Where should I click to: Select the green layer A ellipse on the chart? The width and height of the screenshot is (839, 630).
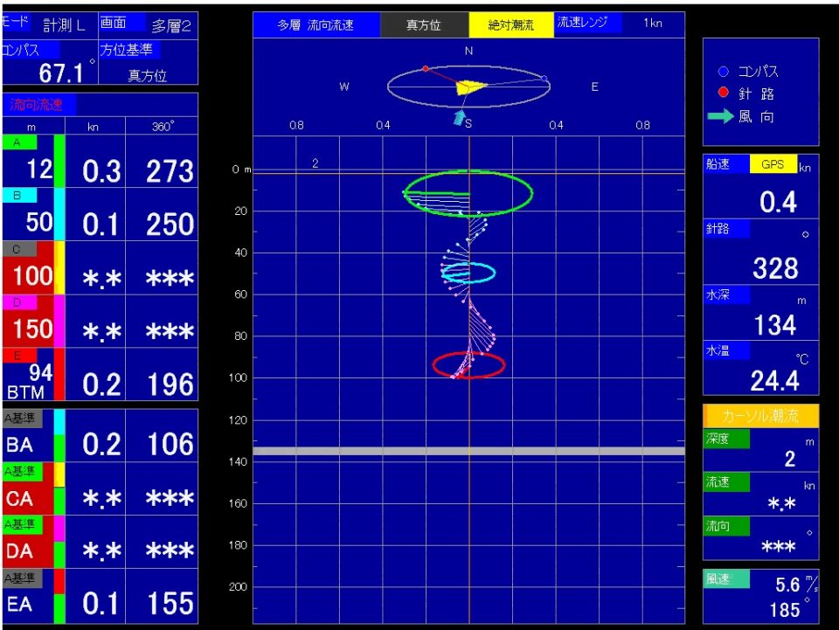coord(468,193)
